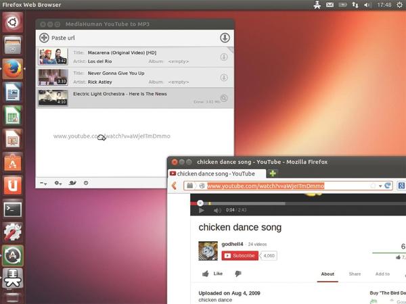Switch to the Share tab
This screenshot has width=406, height=304.
[355, 274]
